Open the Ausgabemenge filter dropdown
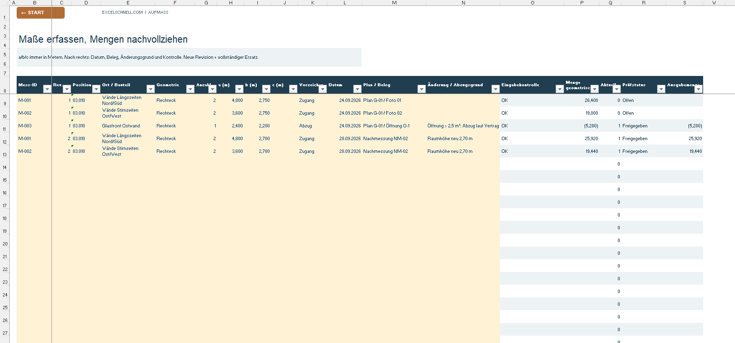735x343 pixels. [x=698, y=89]
